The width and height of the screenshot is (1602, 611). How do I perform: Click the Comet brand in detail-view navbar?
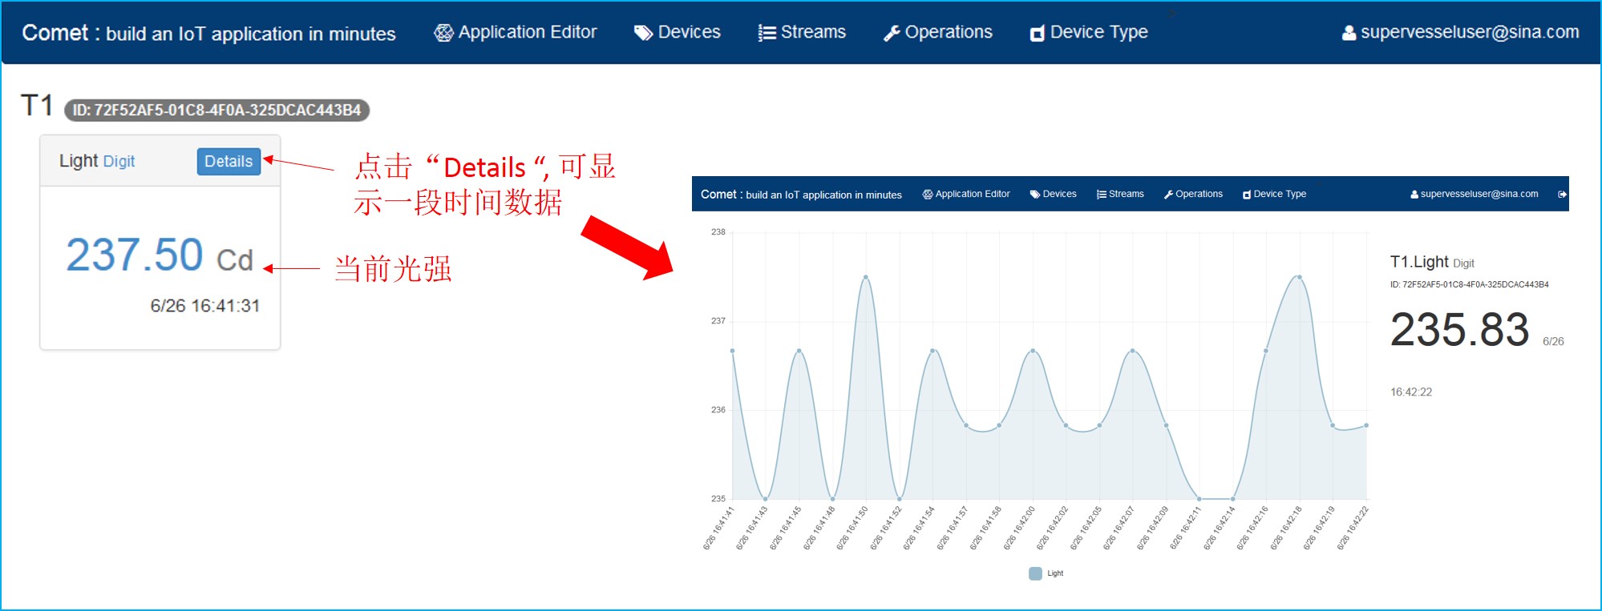801,195
